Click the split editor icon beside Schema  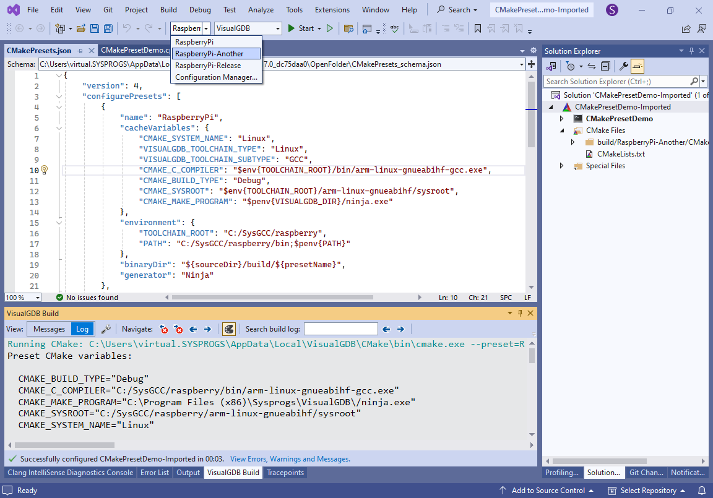click(x=531, y=64)
